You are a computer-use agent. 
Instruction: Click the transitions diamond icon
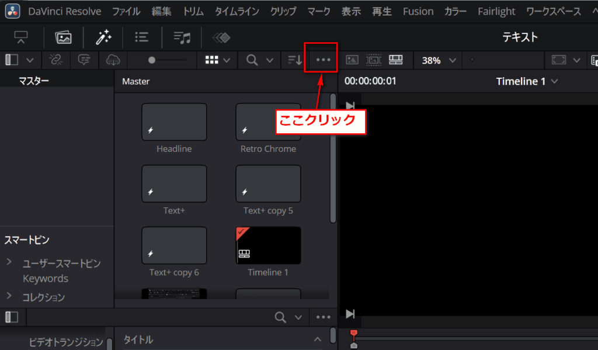point(221,37)
